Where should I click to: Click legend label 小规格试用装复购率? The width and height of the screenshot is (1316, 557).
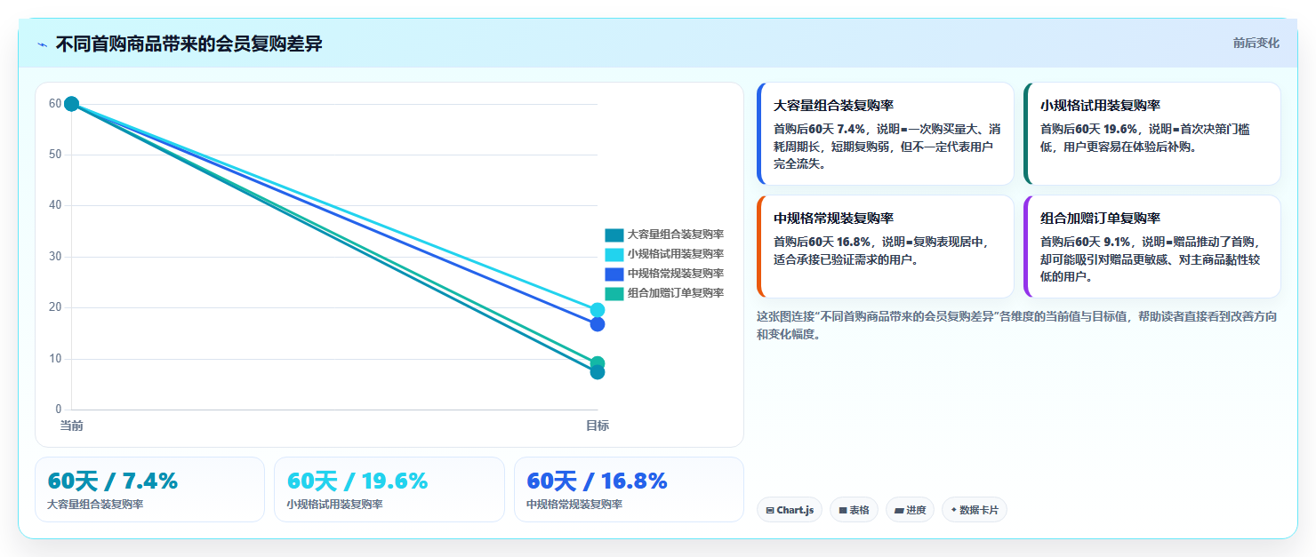676,254
